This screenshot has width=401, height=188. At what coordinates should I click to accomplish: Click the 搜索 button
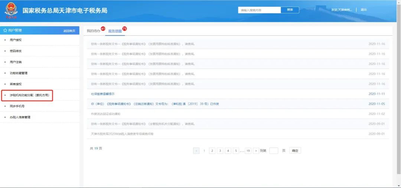click(290, 10)
